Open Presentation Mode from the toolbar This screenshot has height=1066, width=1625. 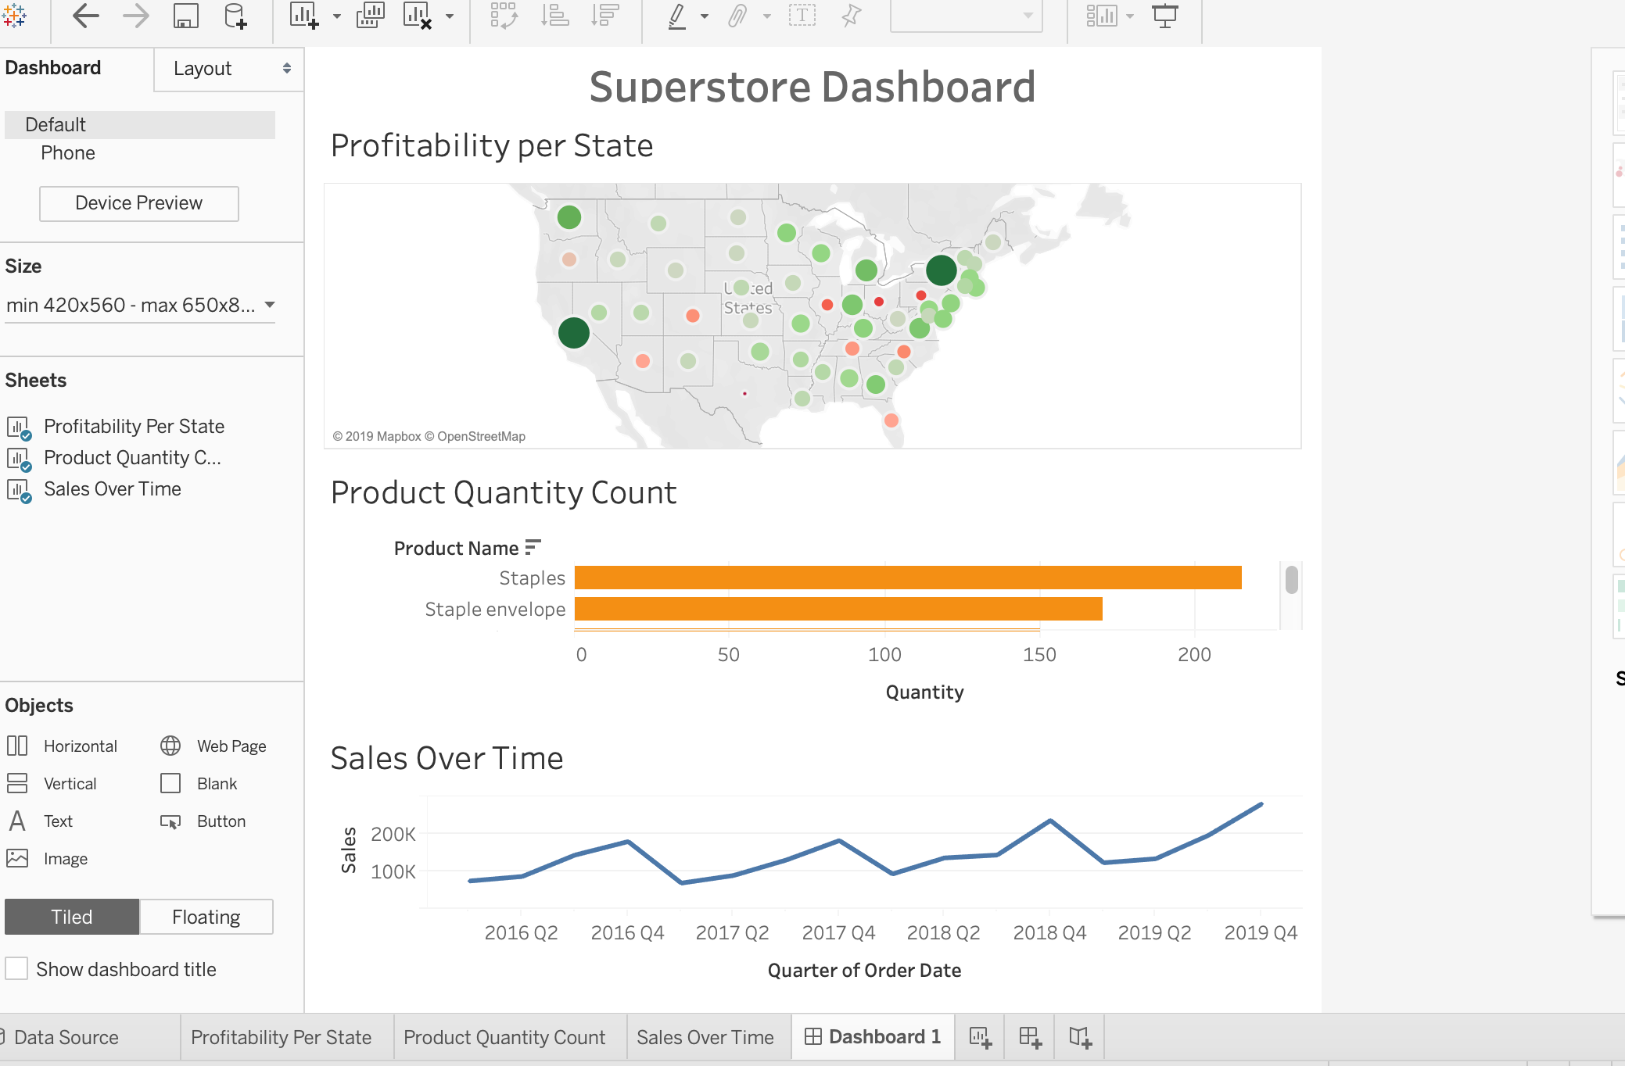pyautogui.click(x=1166, y=16)
